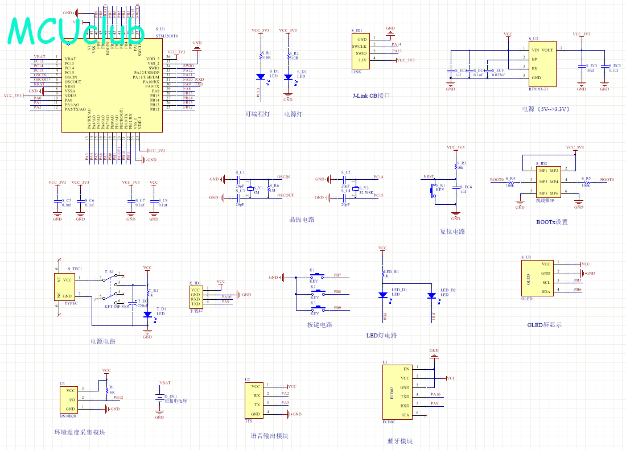Click the S_EC1 10uf output capacitor
The image size is (626, 450).
click(x=582, y=66)
